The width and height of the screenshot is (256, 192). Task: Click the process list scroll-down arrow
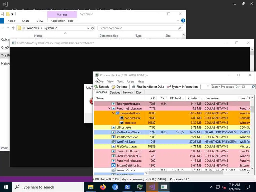[x=252, y=168]
